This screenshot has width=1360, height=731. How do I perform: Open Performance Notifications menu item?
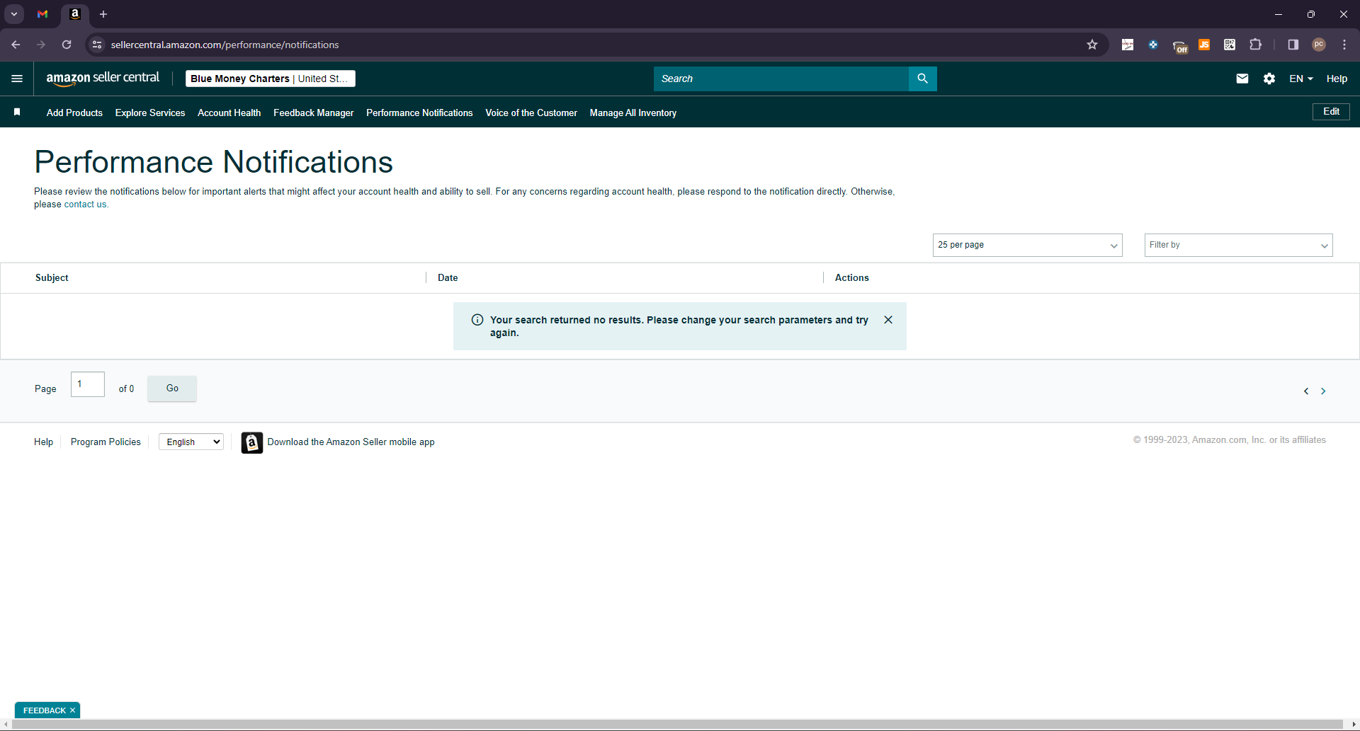coord(419,113)
